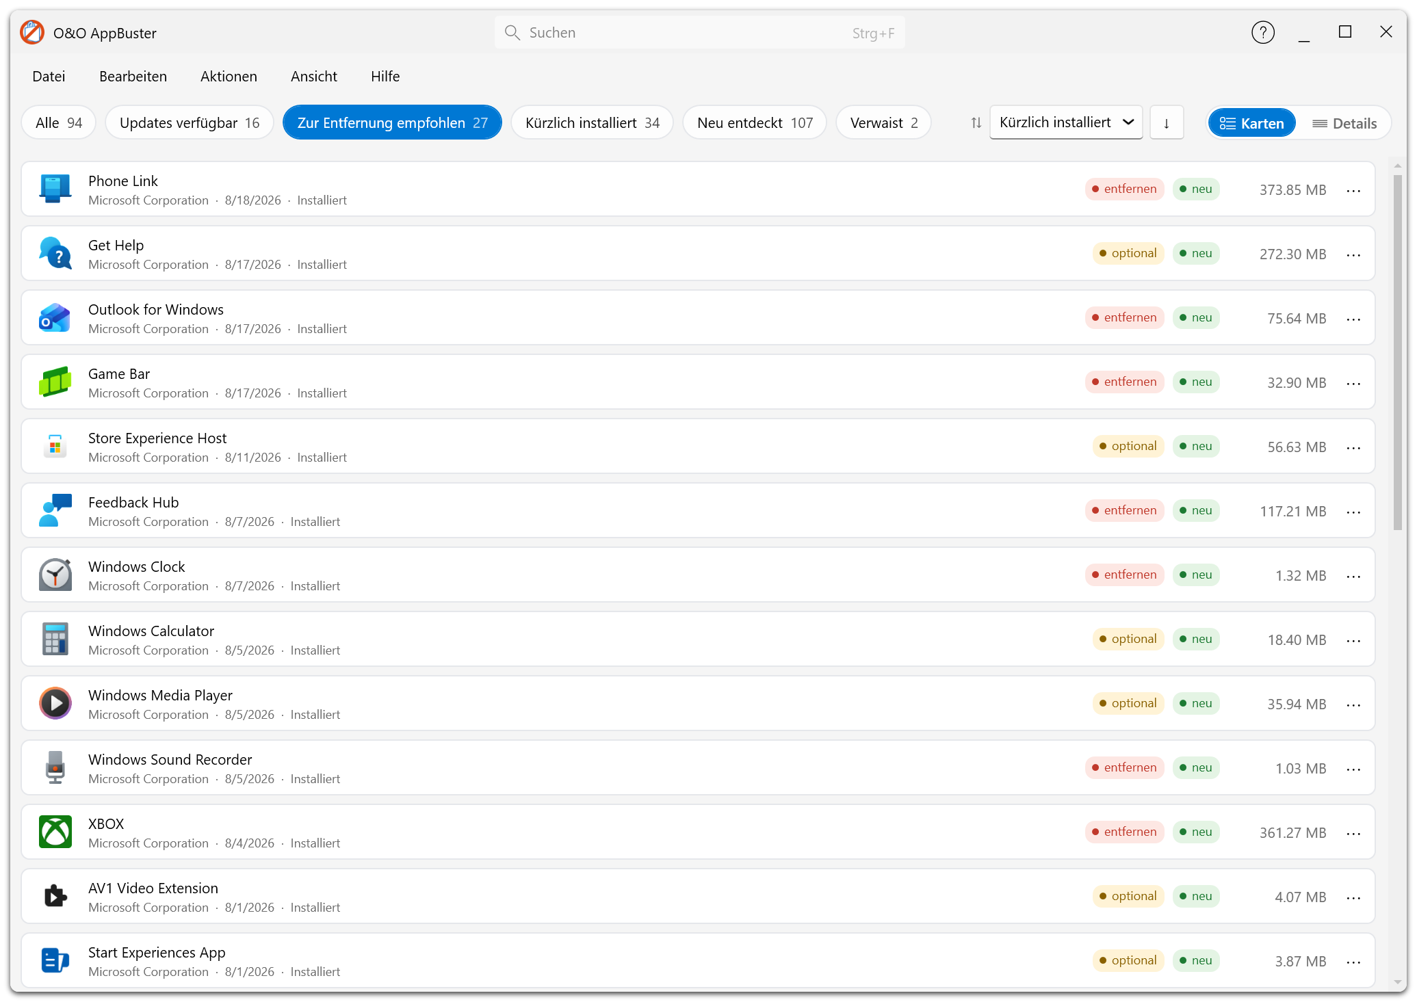Viewport: 1417px width, 1002px height.
Task: Click the sort arrows icon beside the dropdown
Action: [976, 123]
